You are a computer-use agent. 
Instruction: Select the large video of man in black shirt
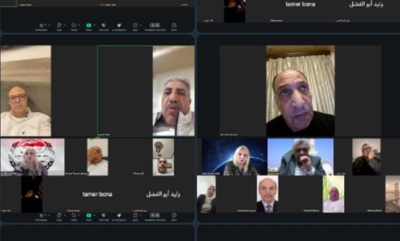click(x=300, y=91)
